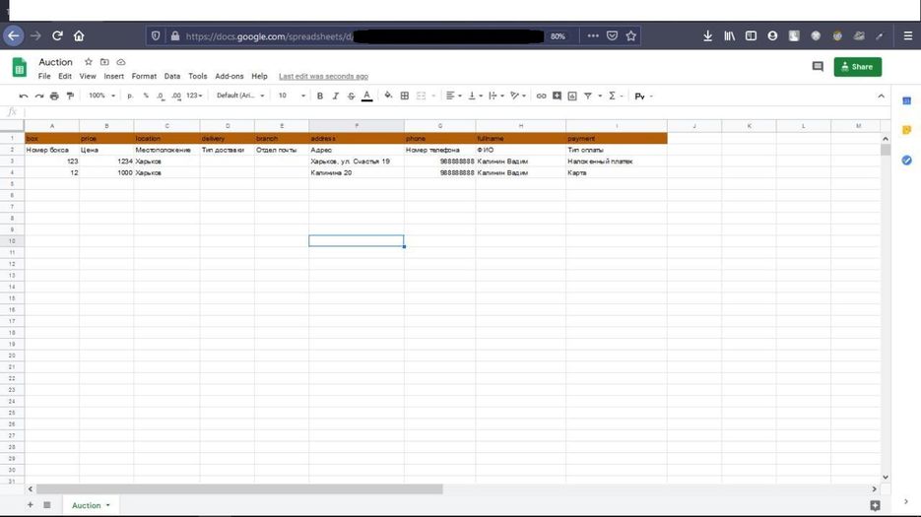Open cell borders options

coord(405,96)
